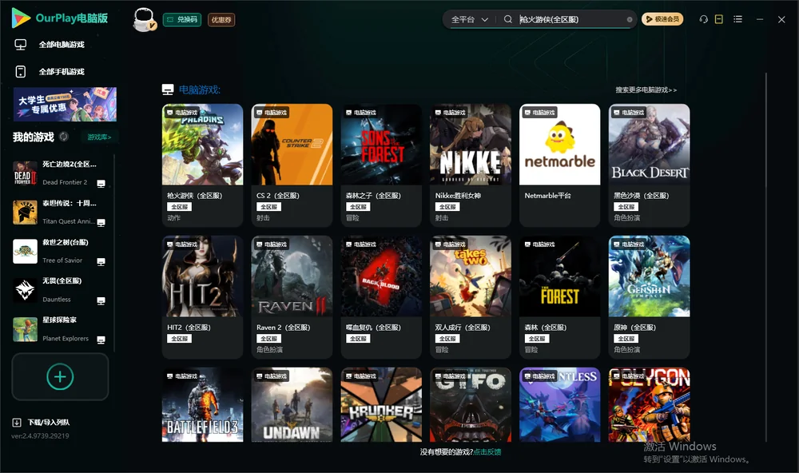
Task: Open the 森林之子 Sons of the Forest card
Action: (x=381, y=165)
